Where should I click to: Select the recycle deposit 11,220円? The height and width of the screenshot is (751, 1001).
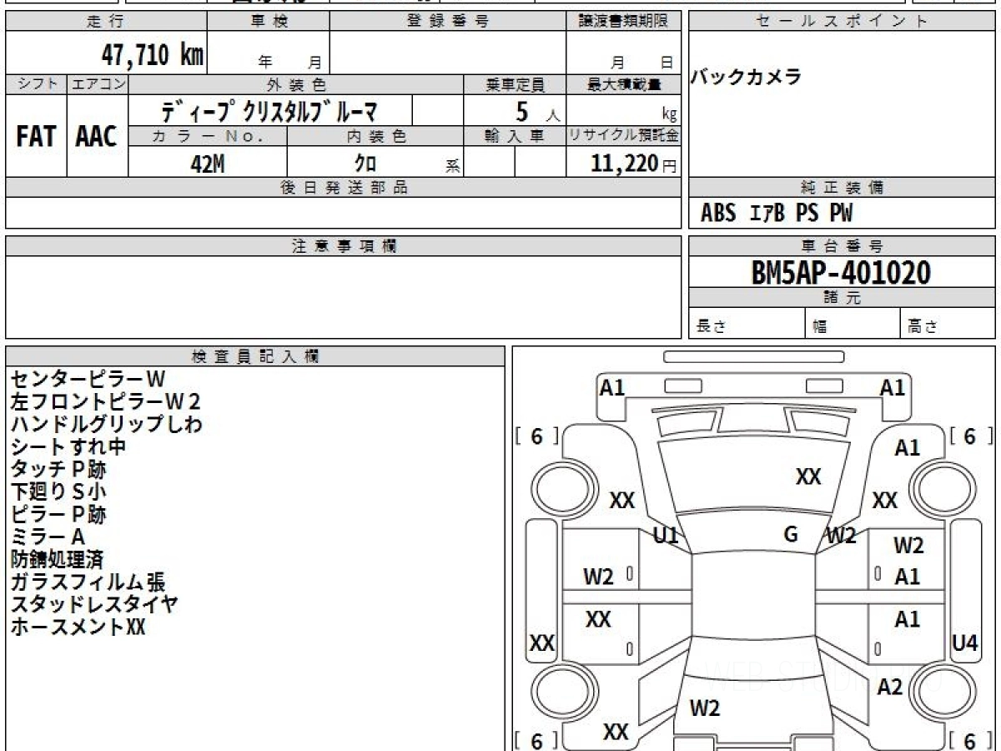click(633, 164)
